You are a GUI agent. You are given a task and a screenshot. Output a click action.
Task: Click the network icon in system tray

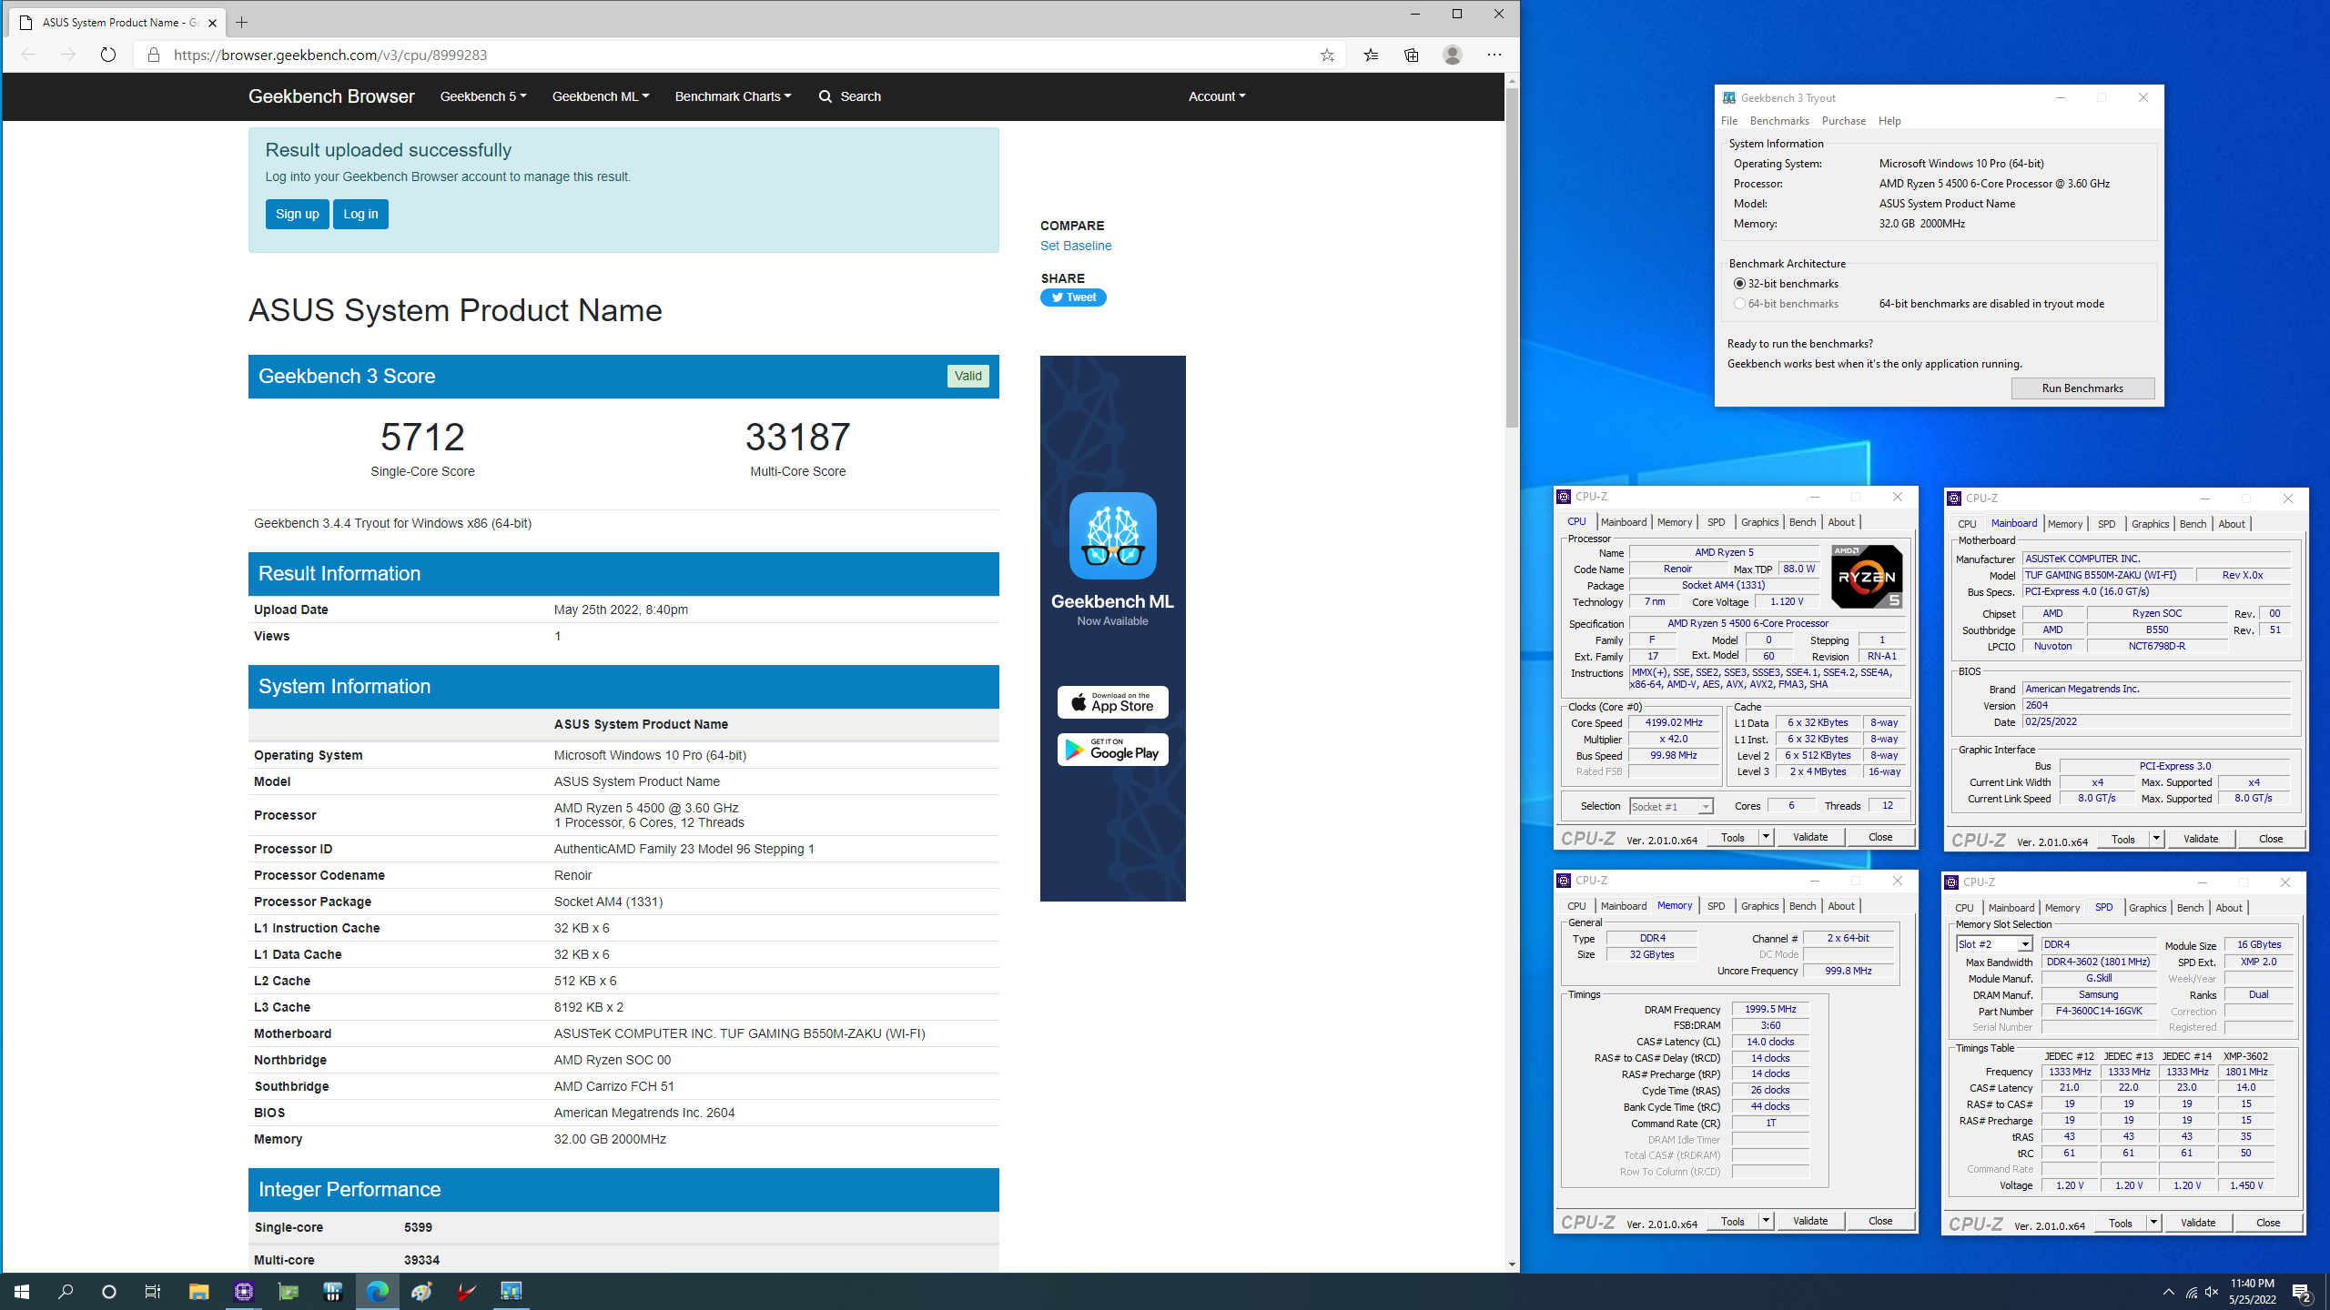(2191, 1292)
